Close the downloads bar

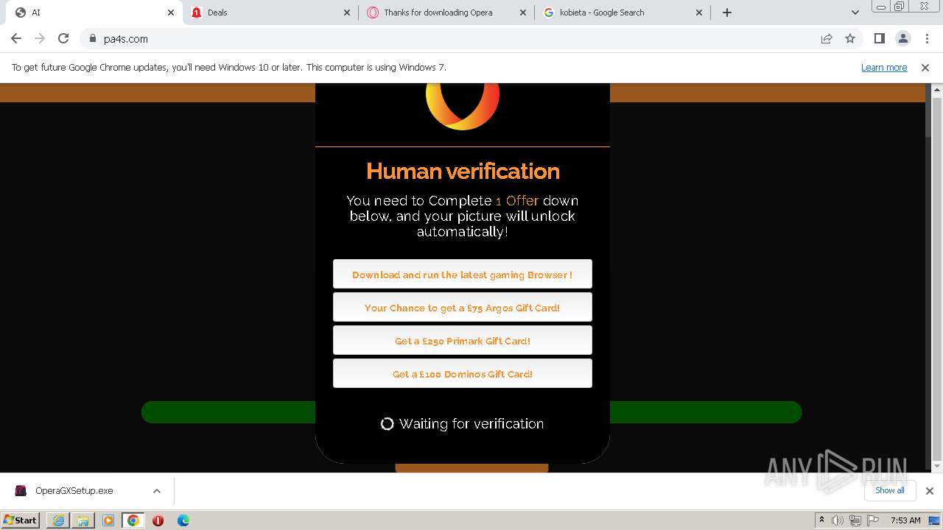point(929,491)
